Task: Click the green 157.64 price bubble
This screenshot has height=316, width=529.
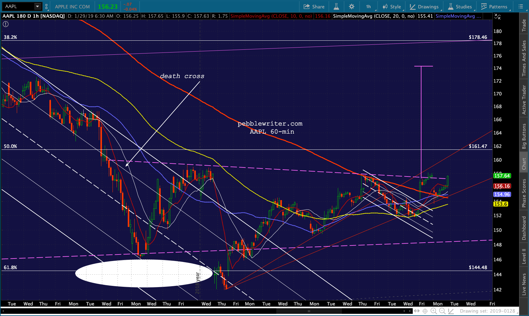Action: (502, 176)
